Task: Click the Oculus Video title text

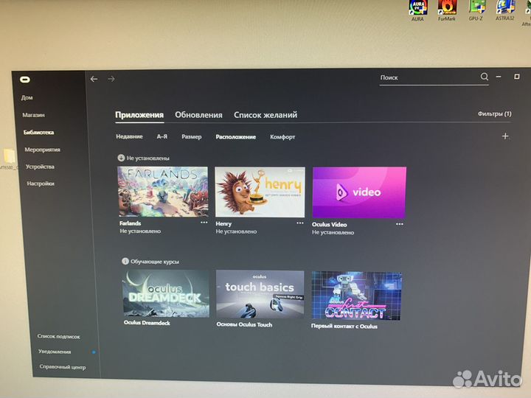Action: [x=329, y=224]
